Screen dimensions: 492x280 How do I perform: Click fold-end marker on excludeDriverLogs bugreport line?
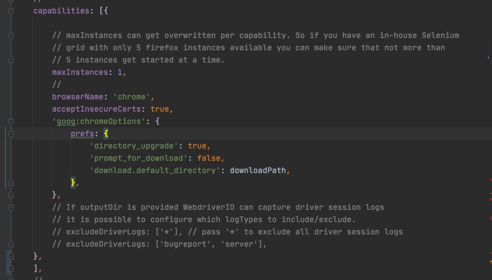(11, 244)
